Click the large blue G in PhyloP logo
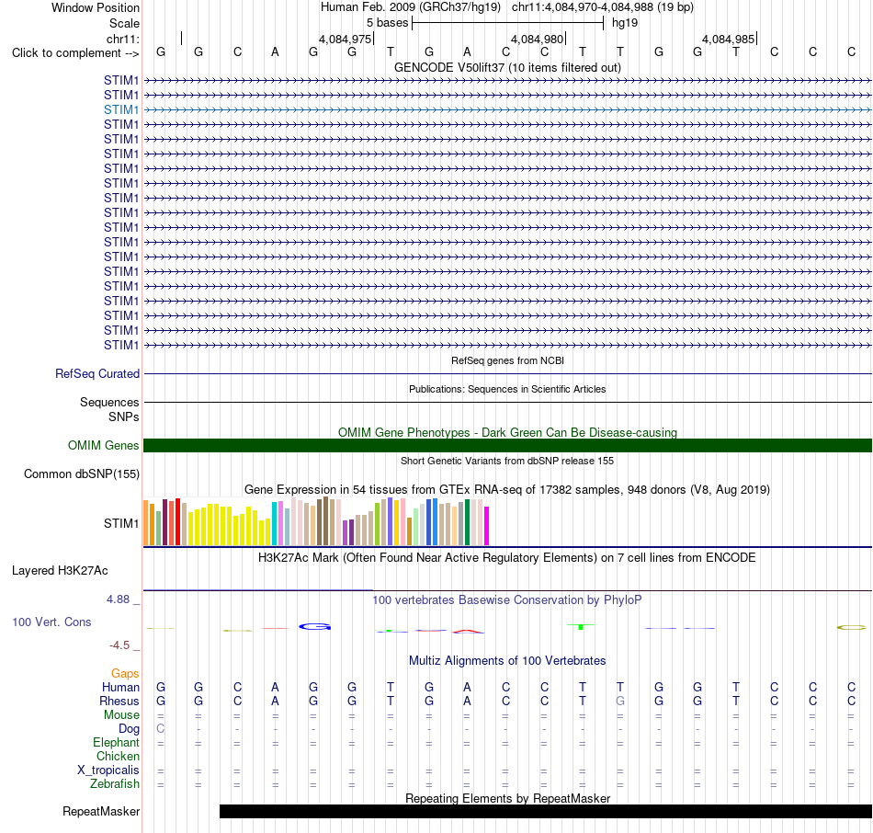873x833 pixels. (315, 627)
